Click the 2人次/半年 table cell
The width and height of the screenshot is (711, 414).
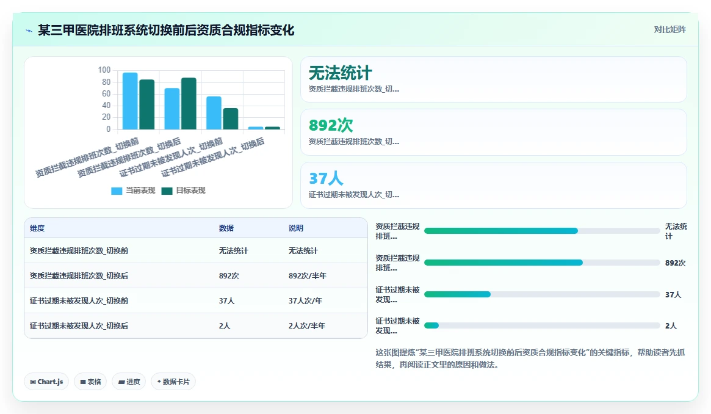[x=307, y=325]
